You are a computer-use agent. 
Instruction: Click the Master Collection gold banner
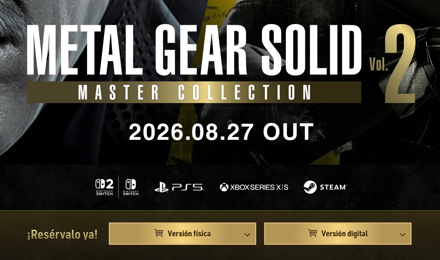tap(194, 92)
